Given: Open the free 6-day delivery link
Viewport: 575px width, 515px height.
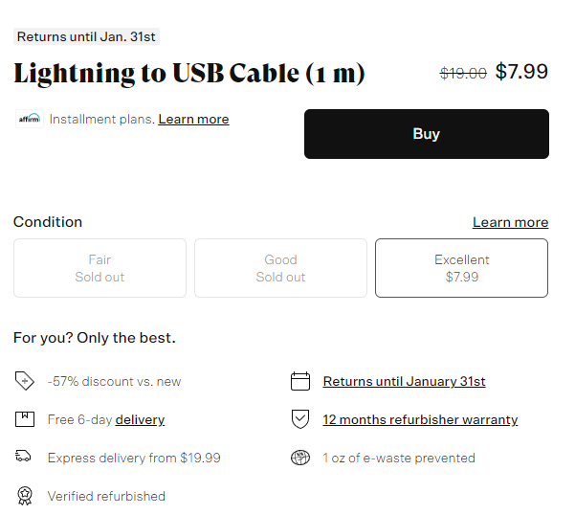Looking at the screenshot, I should (x=140, y=419).
